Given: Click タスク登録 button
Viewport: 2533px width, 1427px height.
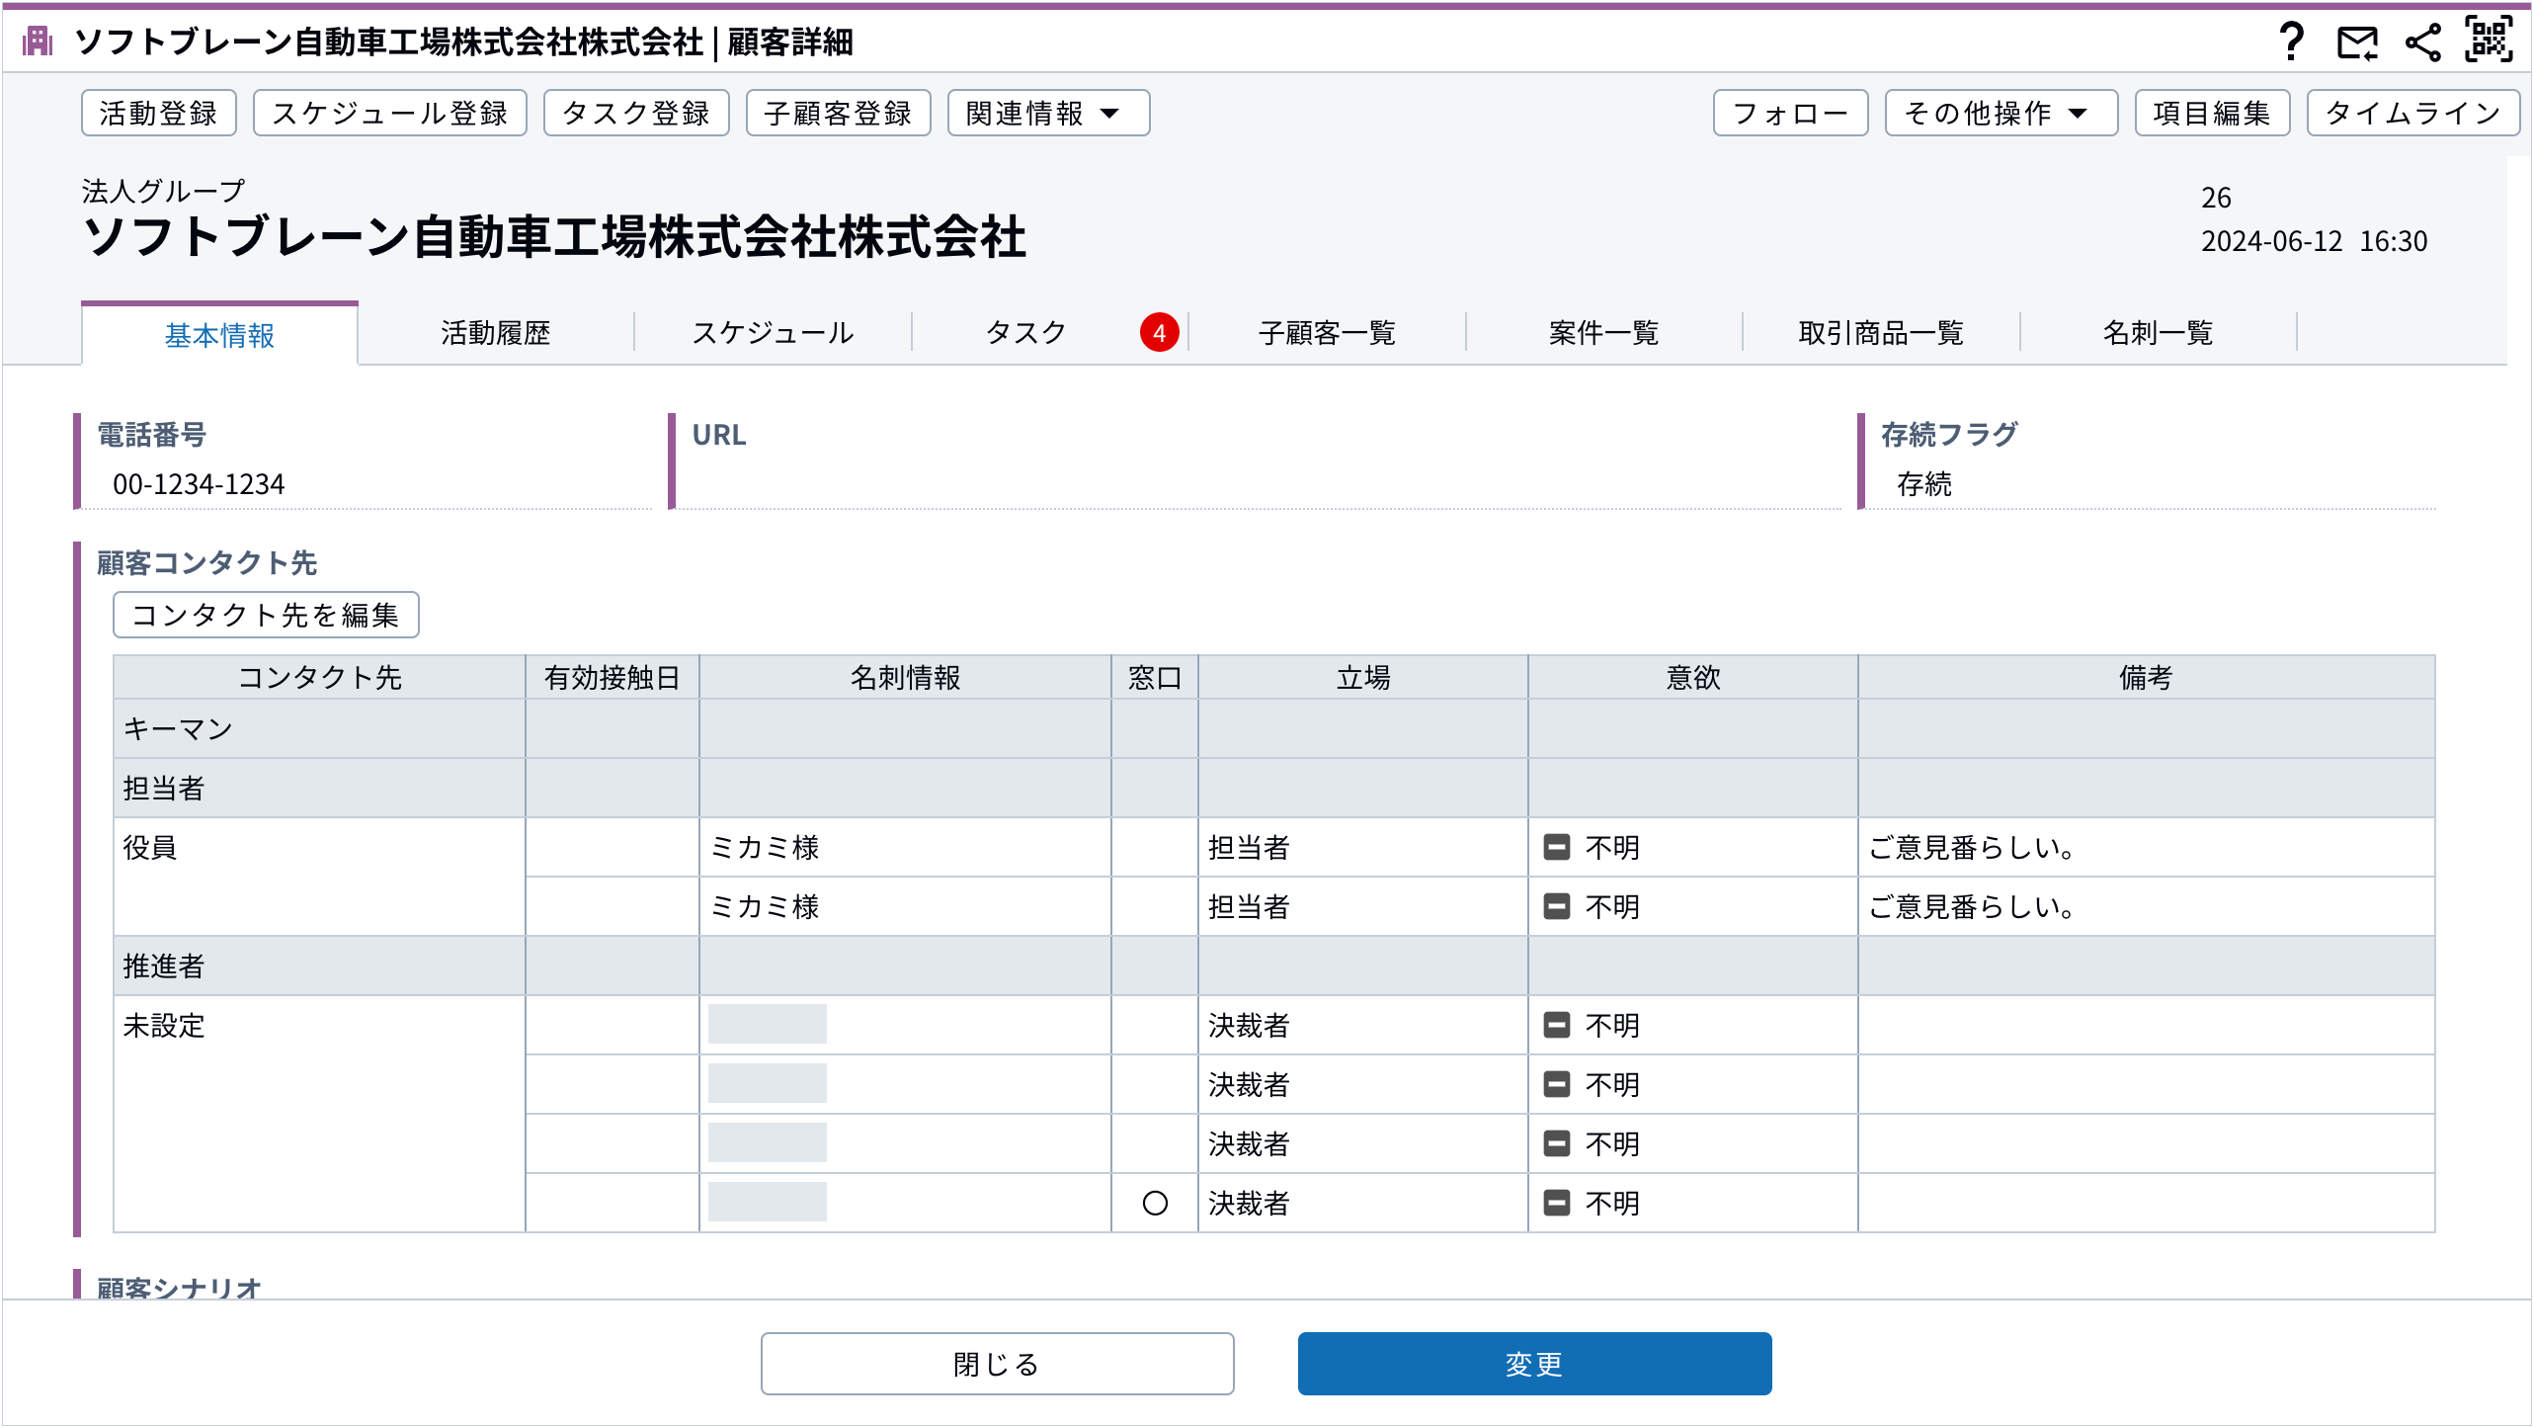Looking at the screenshot, I should click(636, 113).
